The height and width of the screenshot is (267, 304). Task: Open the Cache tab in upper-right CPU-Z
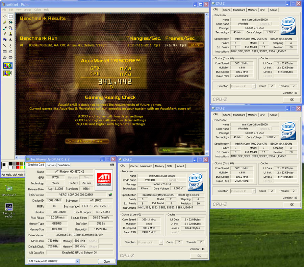coord(226,10)
